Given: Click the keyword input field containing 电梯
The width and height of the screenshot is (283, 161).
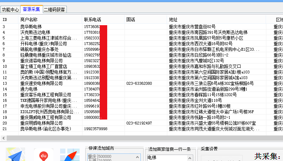Looking at the screenshot, I should point(170,157).
